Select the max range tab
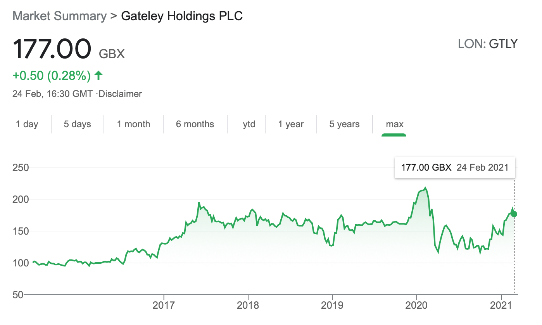Screen dimensions: 542x325 [x=395, y=124]
